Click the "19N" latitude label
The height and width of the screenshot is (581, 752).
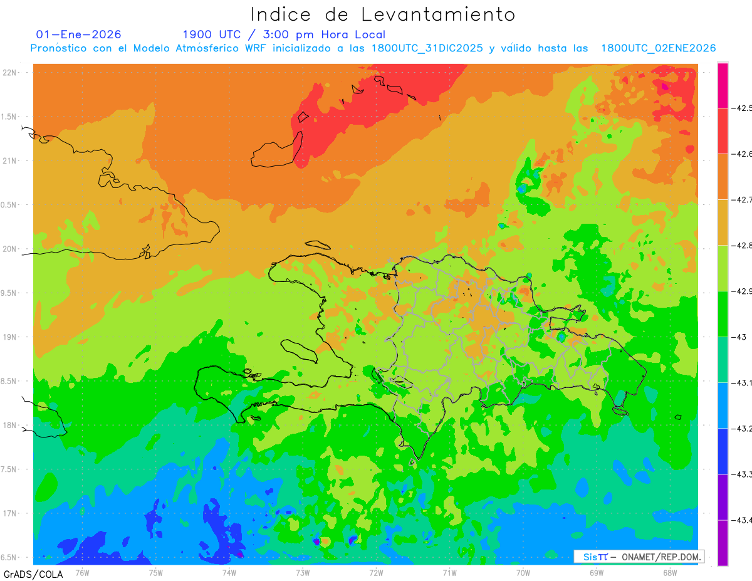(9, 337)
